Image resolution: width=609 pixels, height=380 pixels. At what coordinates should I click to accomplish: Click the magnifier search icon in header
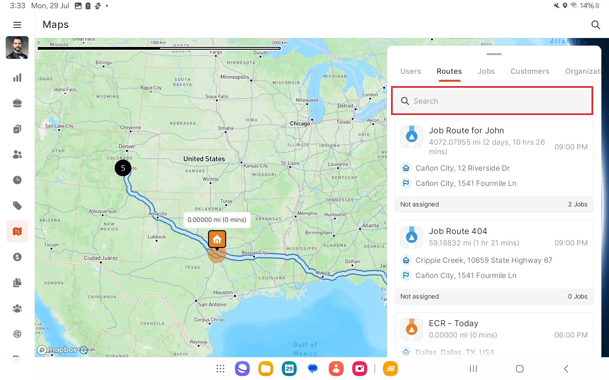[x=595, y=25]
